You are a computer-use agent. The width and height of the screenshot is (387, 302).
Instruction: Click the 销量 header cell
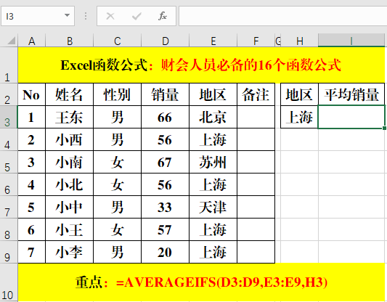click(x=165, y=94)
